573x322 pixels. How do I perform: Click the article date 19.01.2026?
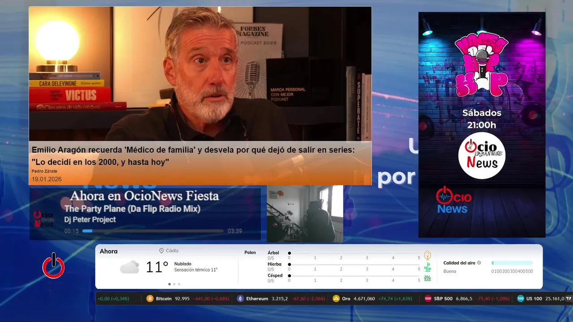(x=47, y=179)
